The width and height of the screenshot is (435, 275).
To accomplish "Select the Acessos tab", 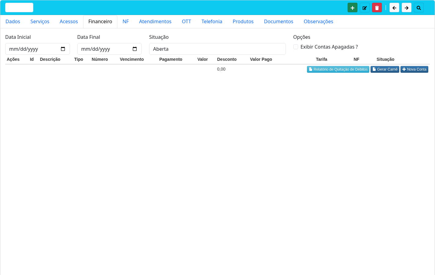I will [x=69, y=21].
